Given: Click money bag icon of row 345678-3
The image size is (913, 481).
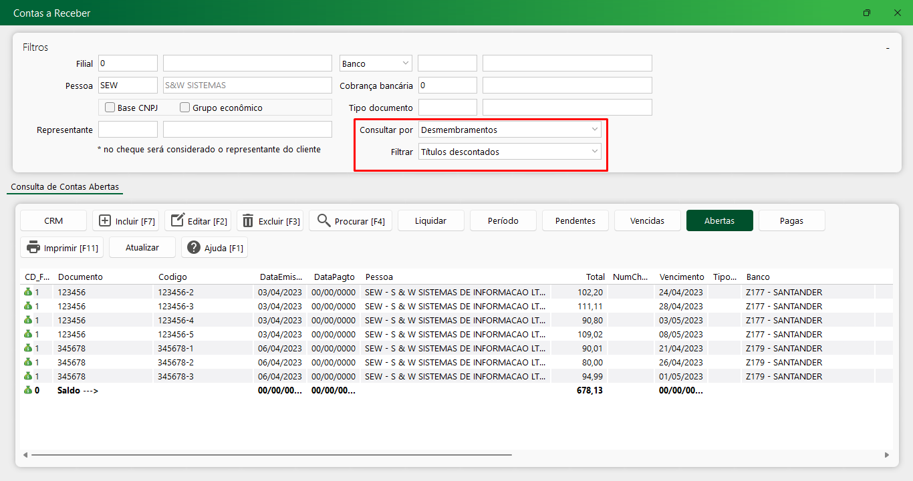Looking at the screenshot, I should [x=28, y=377].
